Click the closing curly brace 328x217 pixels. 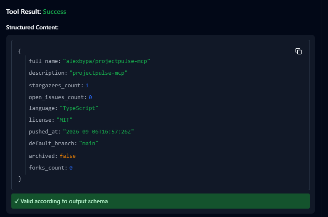tap(20, 179)
